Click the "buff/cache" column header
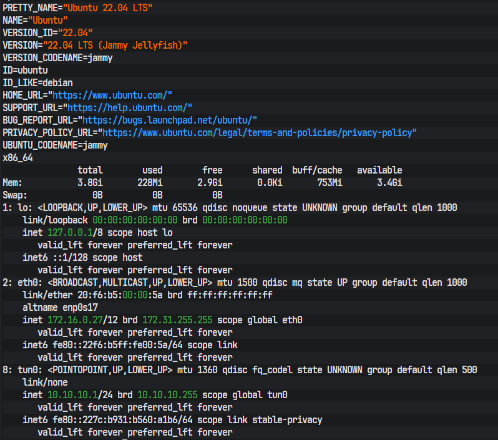The width and height of the screenshot is (498, 440). (317, 170)
